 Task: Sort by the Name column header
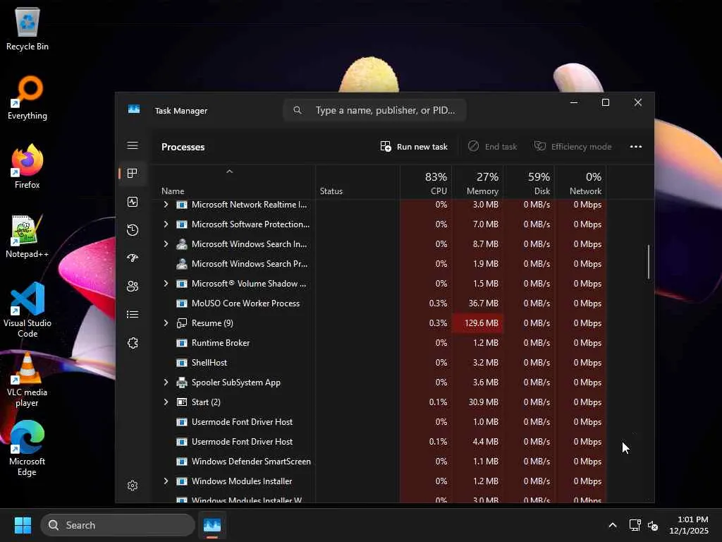point(233,183)
